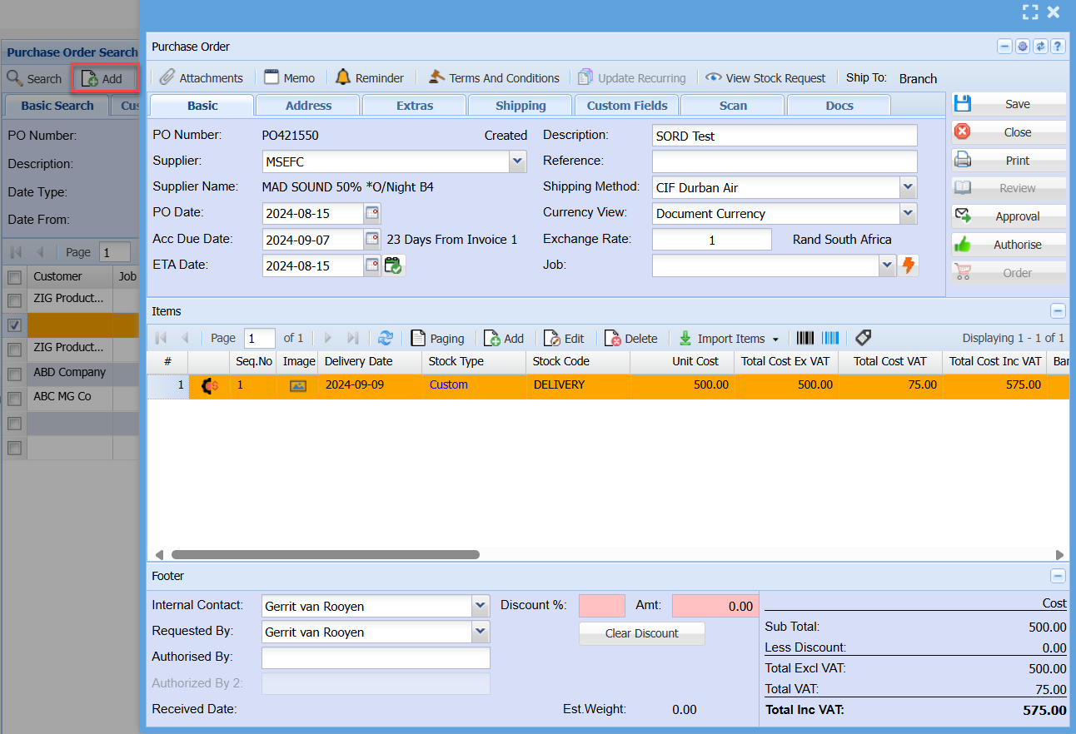Open the Reminder bell icon
The height and width of the screenshot is (734, 1076).
tap(343, 77)
